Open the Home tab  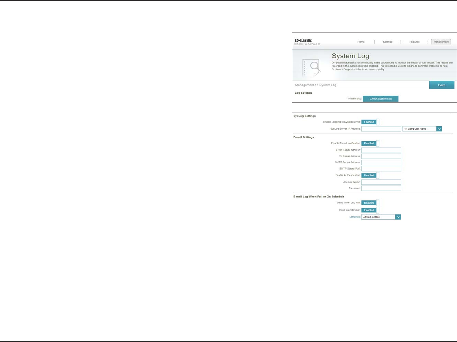[x=361, y=42]
